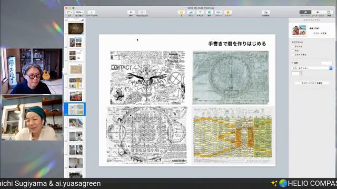Image resolution: width=337 pixels, height=189 pixels.
Task: Click the Edit Master Slide button
Action: (312, 83)
